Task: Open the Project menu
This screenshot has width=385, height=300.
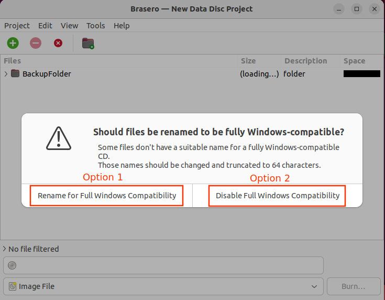Action: click(x=17, y=26)
